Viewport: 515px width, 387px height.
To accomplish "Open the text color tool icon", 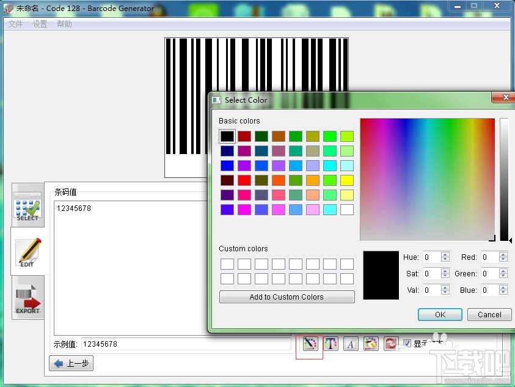I will click(331, 344).
